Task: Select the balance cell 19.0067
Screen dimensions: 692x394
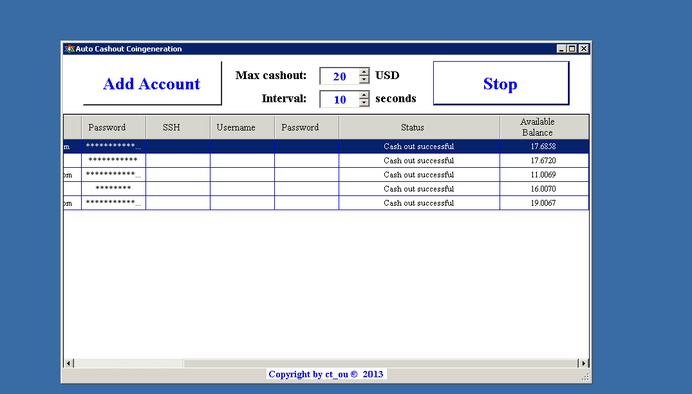Action: tap(544, 202)
